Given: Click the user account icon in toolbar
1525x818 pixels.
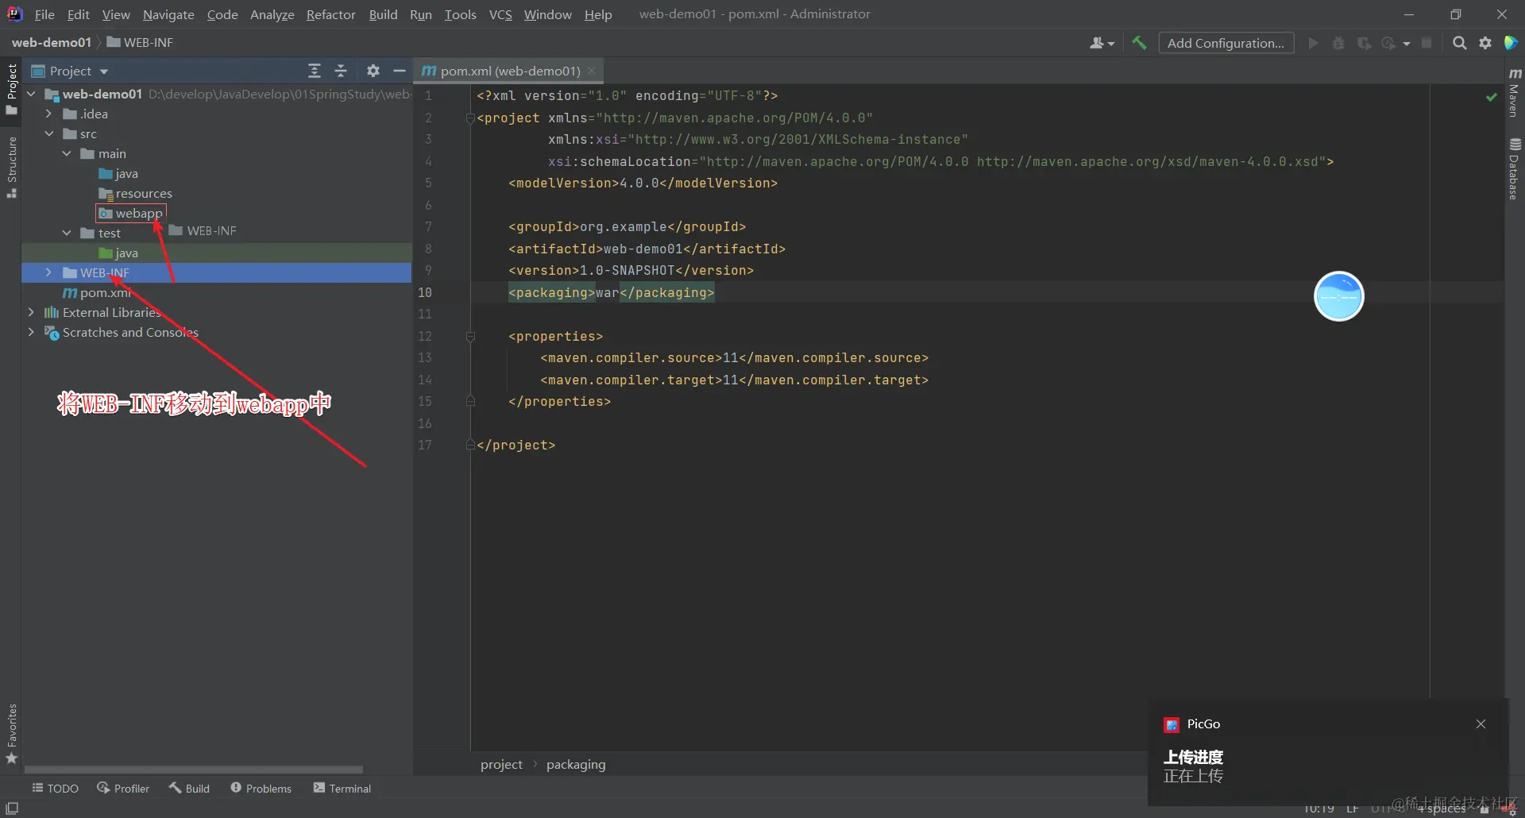Looking at the screenshot, I should click(x=1102, y=43).
